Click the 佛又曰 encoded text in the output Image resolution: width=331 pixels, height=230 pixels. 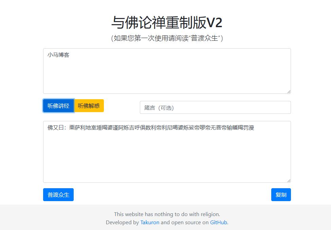tap(151, 128)
